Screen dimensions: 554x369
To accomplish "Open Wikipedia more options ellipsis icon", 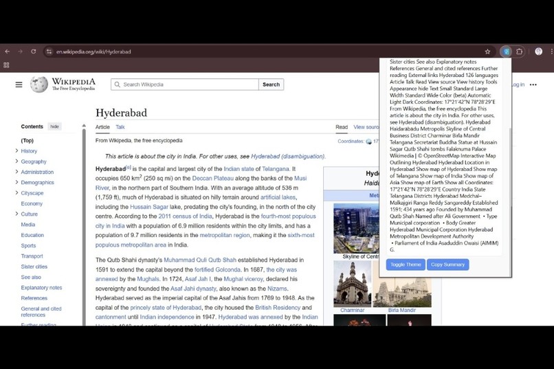I will point(533,85).
